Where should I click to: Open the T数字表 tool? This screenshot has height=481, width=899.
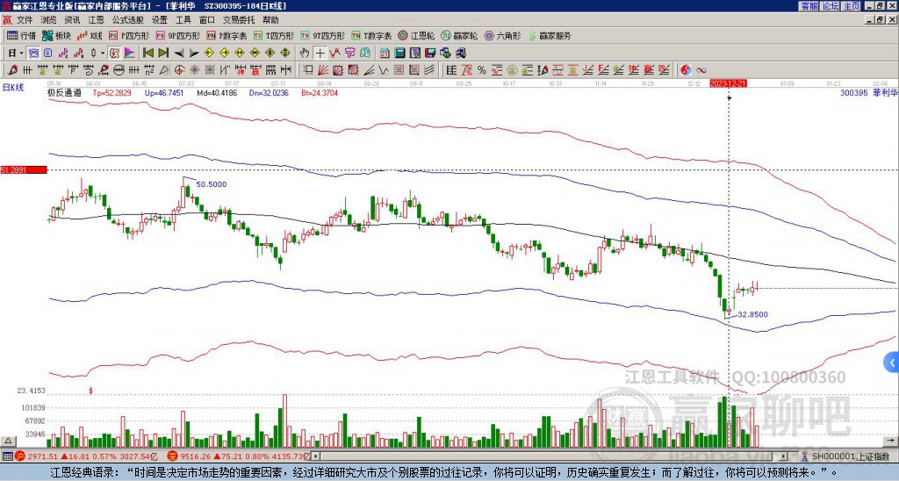tap(371, 35)
